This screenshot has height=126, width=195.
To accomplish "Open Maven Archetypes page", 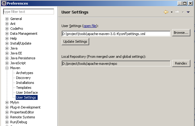I will [25, 73].
